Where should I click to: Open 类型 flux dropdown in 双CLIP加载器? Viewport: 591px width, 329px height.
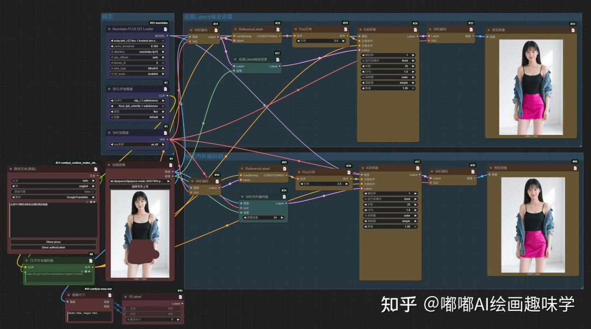[x=139, y=112]
